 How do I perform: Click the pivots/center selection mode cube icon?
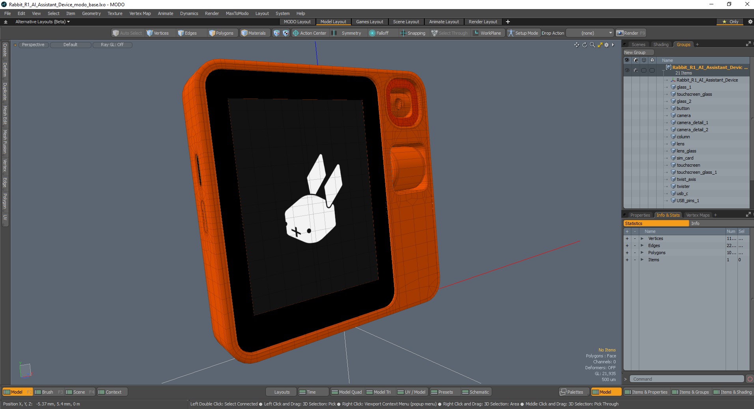tap(286, 33)
